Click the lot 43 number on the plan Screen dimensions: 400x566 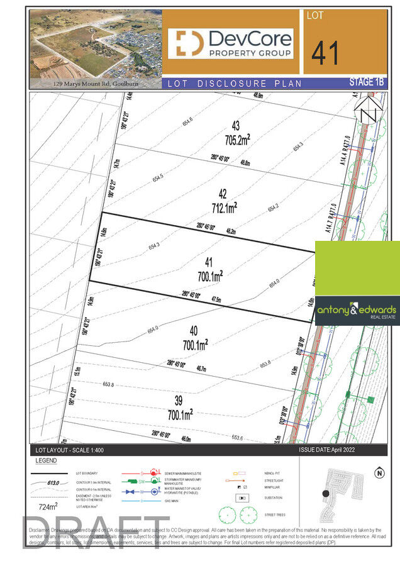tap(236, 126)
